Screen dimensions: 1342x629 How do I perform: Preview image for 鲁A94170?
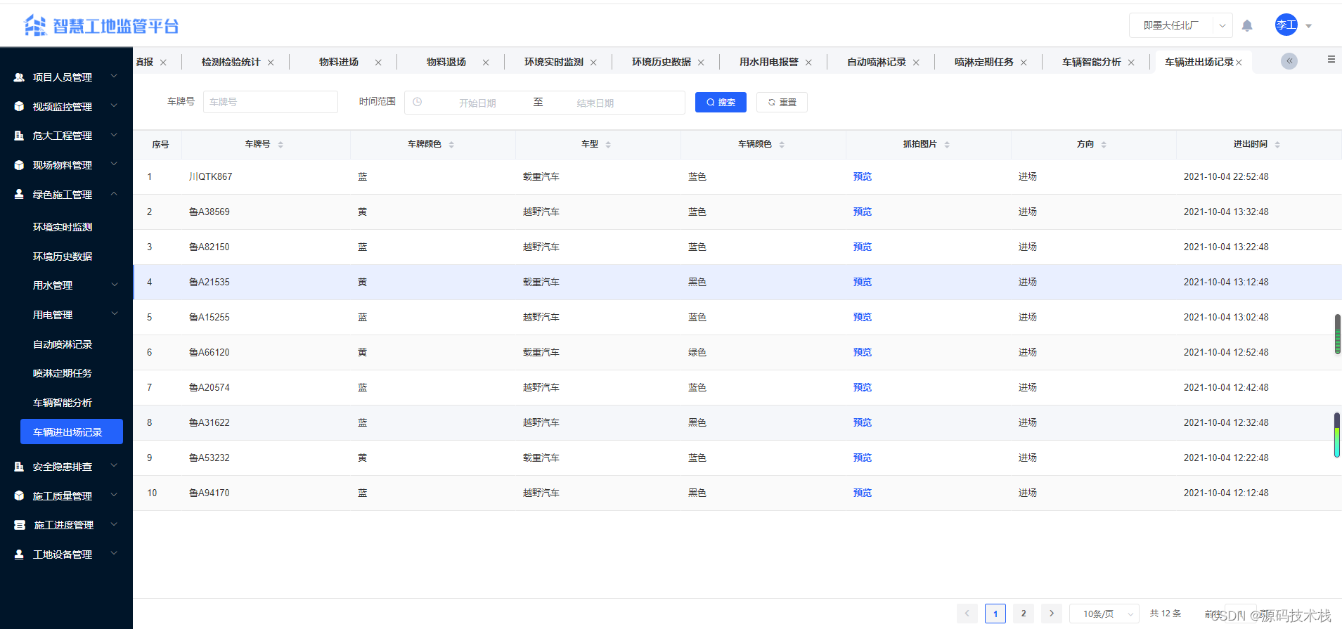[863, 493]
